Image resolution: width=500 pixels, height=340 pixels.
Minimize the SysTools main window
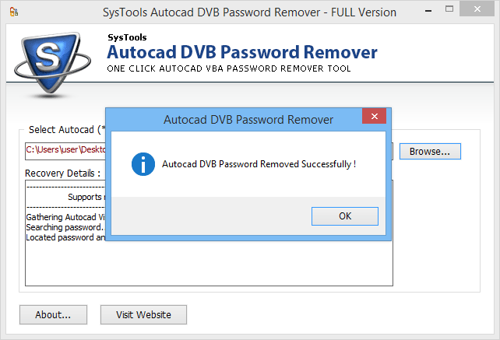[x=428, y=11]
